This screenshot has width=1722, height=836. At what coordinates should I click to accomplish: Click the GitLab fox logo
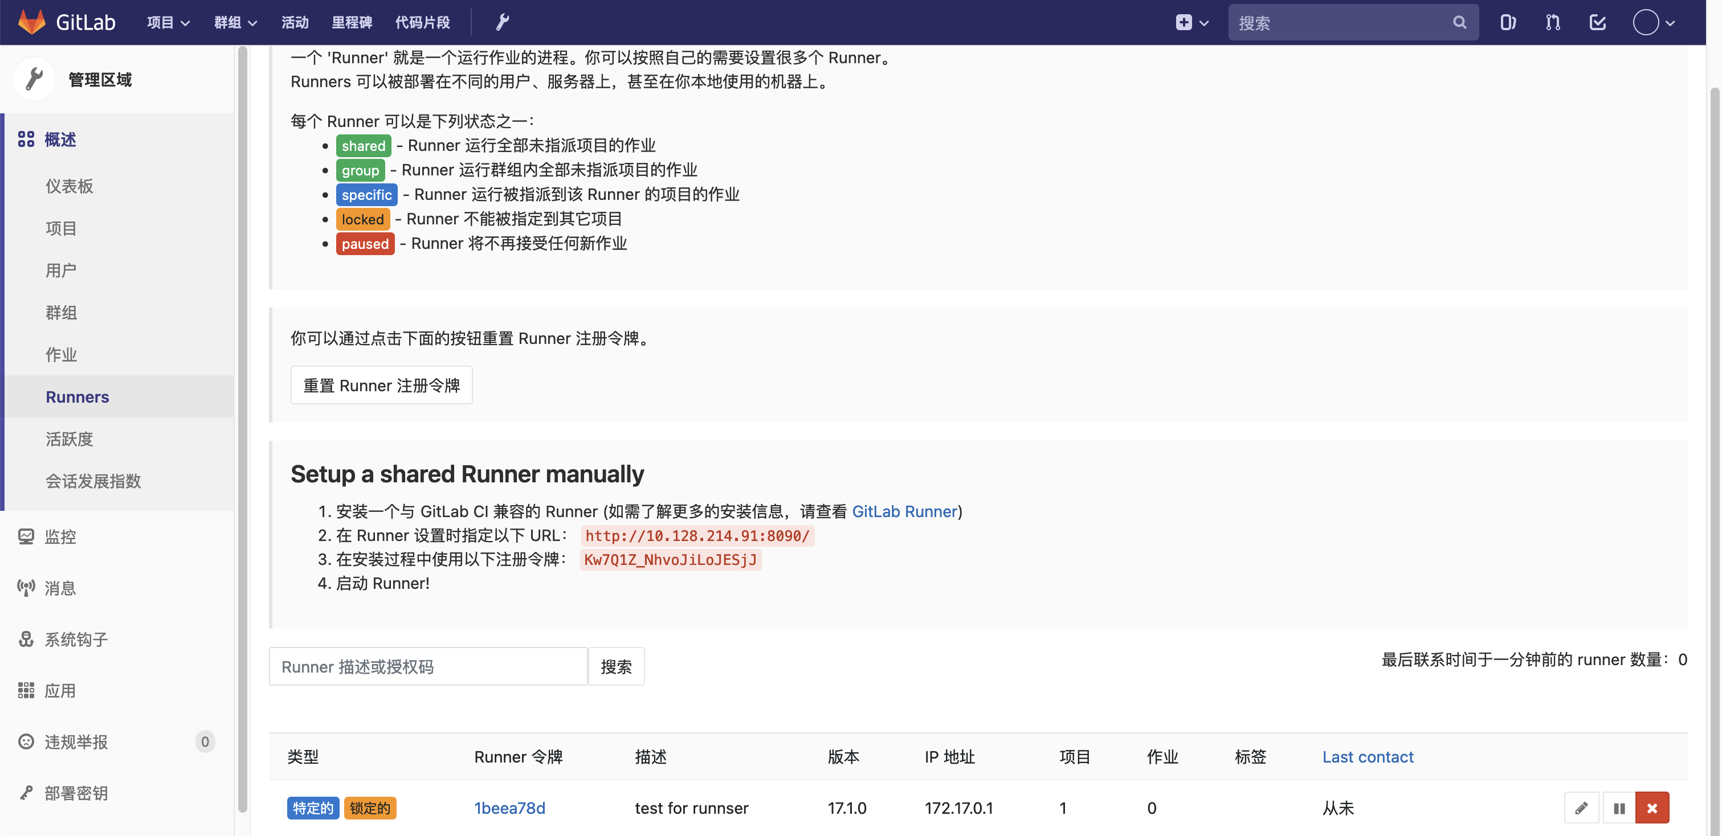coord(31,22)
